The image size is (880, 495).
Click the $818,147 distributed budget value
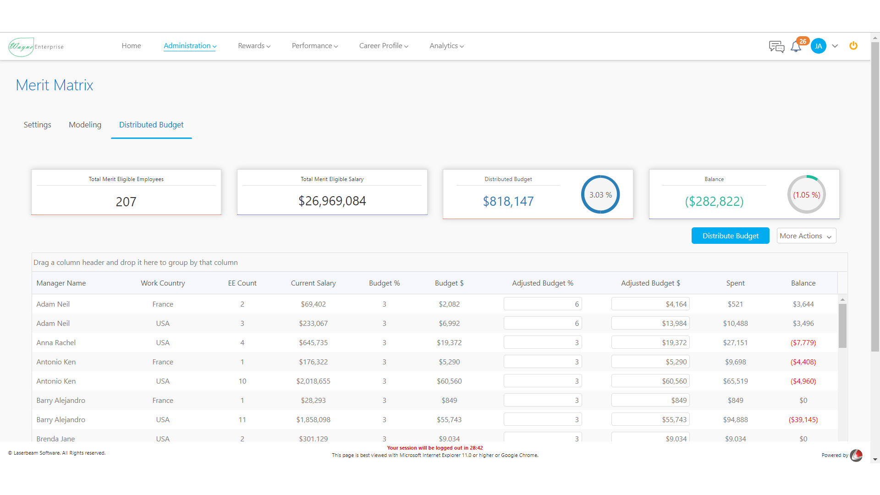click(x=508, y=201)
